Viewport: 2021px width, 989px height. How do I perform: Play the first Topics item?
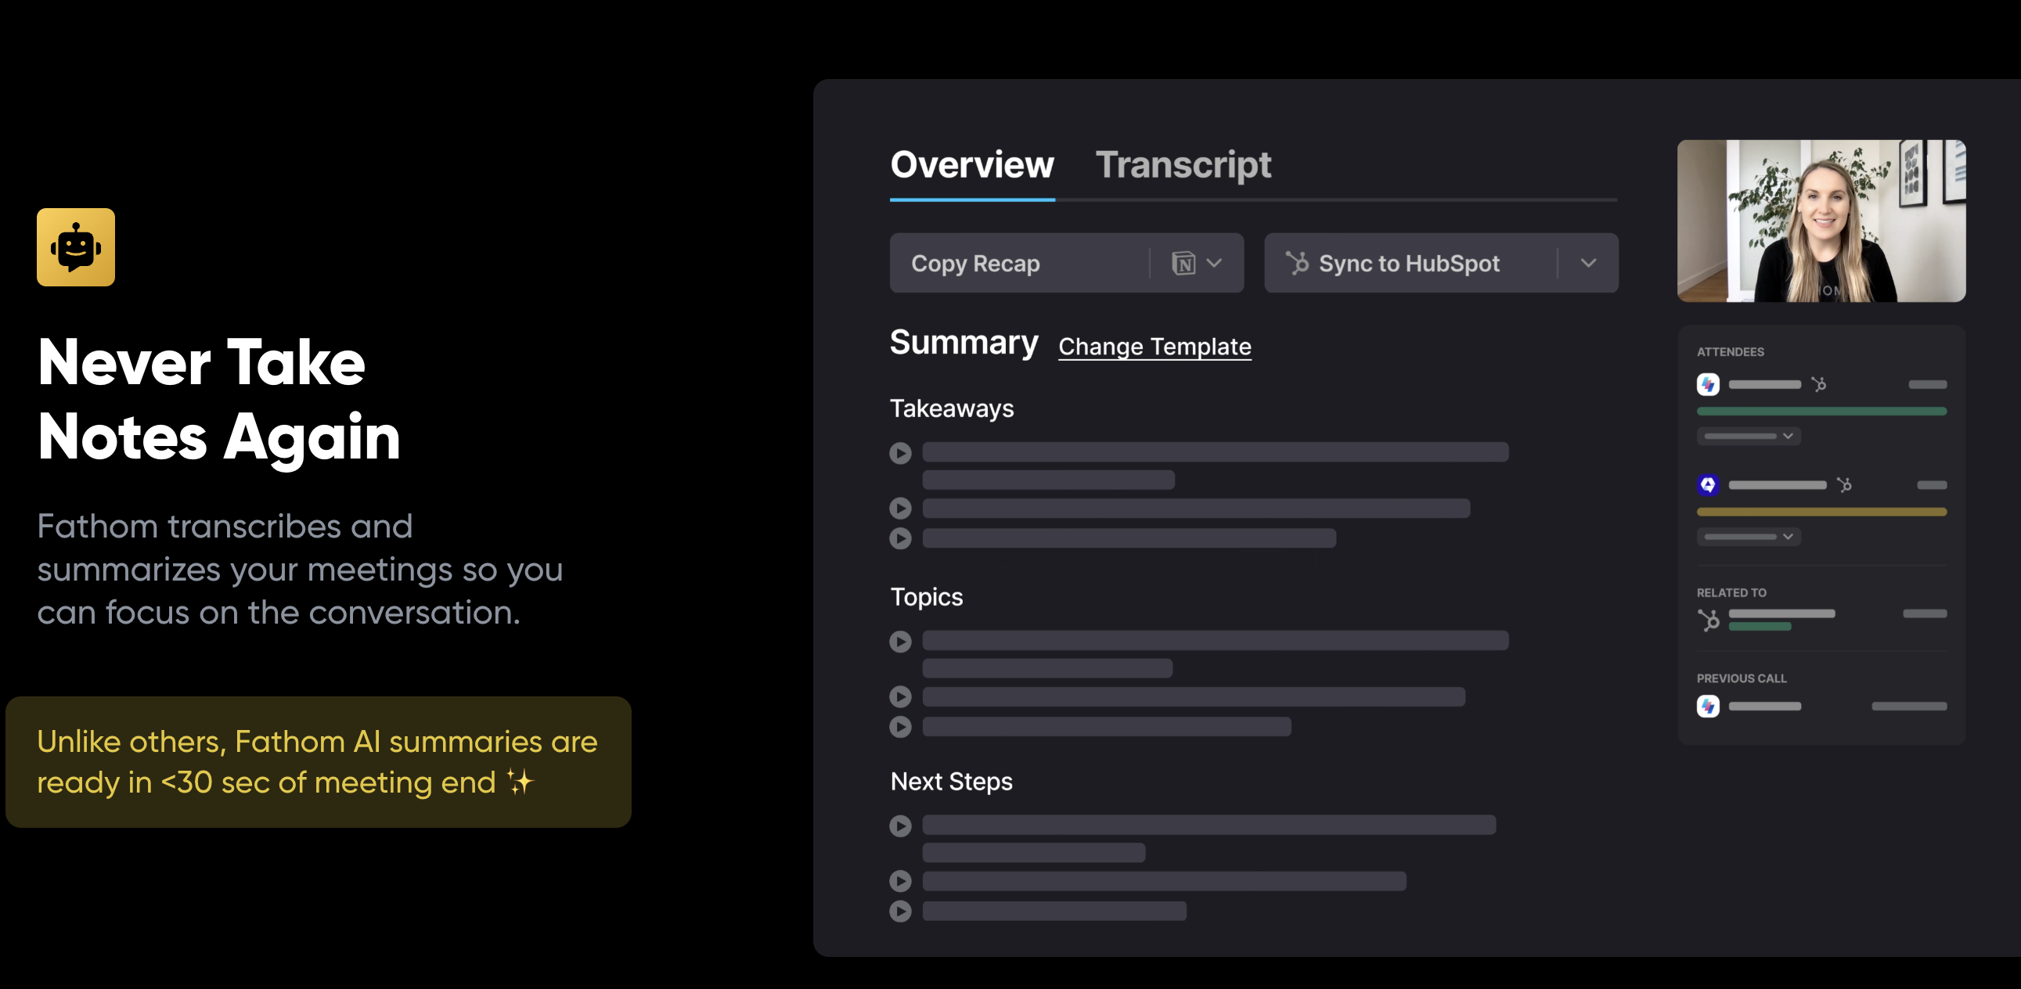900,642
